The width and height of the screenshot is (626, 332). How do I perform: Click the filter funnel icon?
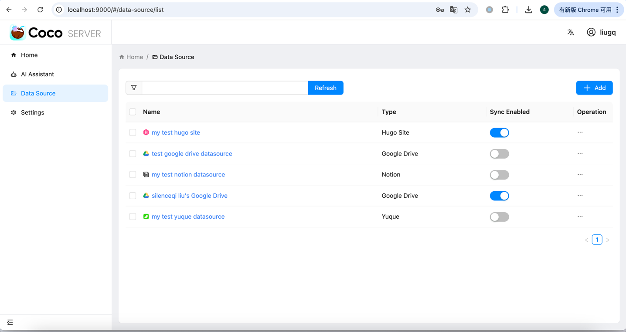(x=134, y=88)
